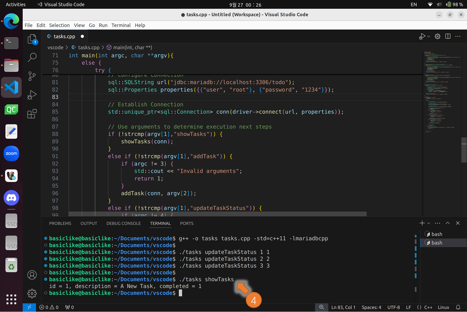Click the Run or Debug play button
The image size is (467, 312).
click(422, 37)
